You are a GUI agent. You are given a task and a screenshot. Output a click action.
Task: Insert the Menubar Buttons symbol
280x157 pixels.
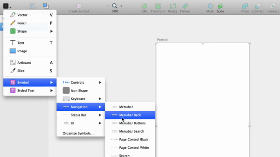(130, 123)
